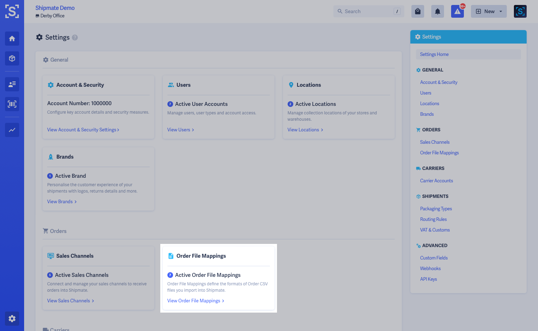Click the Derby Office location label

click(52, 16)
